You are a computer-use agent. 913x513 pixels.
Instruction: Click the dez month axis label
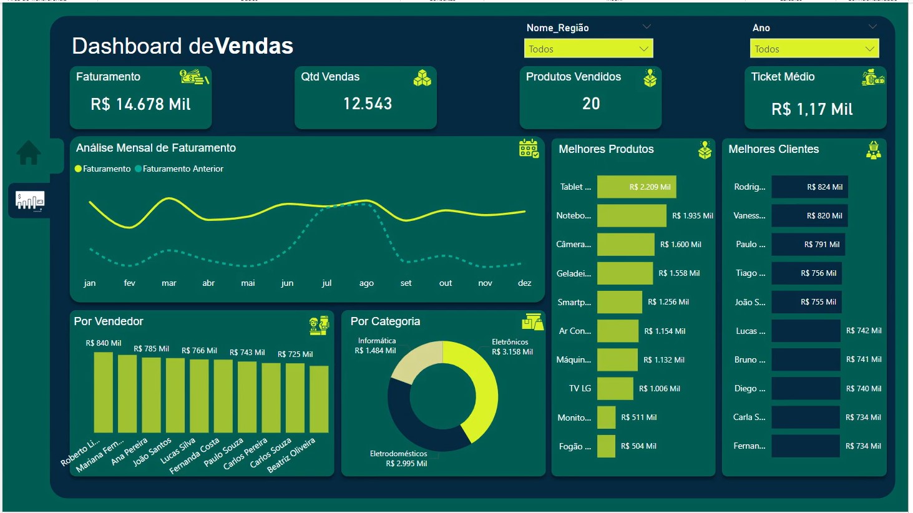[525, 283]
